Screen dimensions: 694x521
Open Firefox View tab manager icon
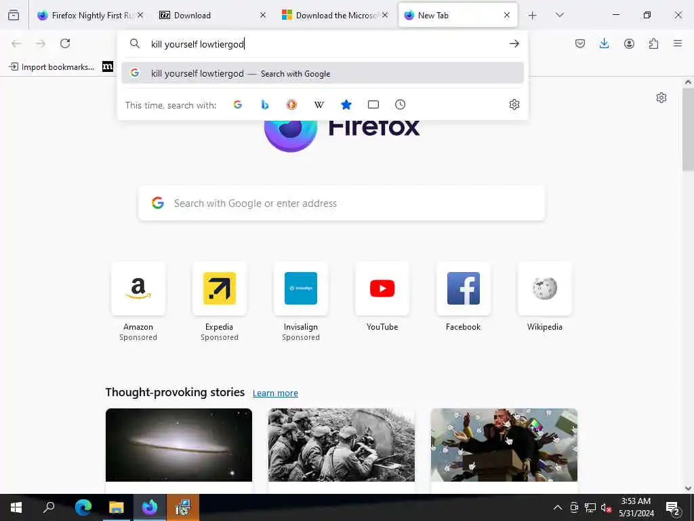14,15
